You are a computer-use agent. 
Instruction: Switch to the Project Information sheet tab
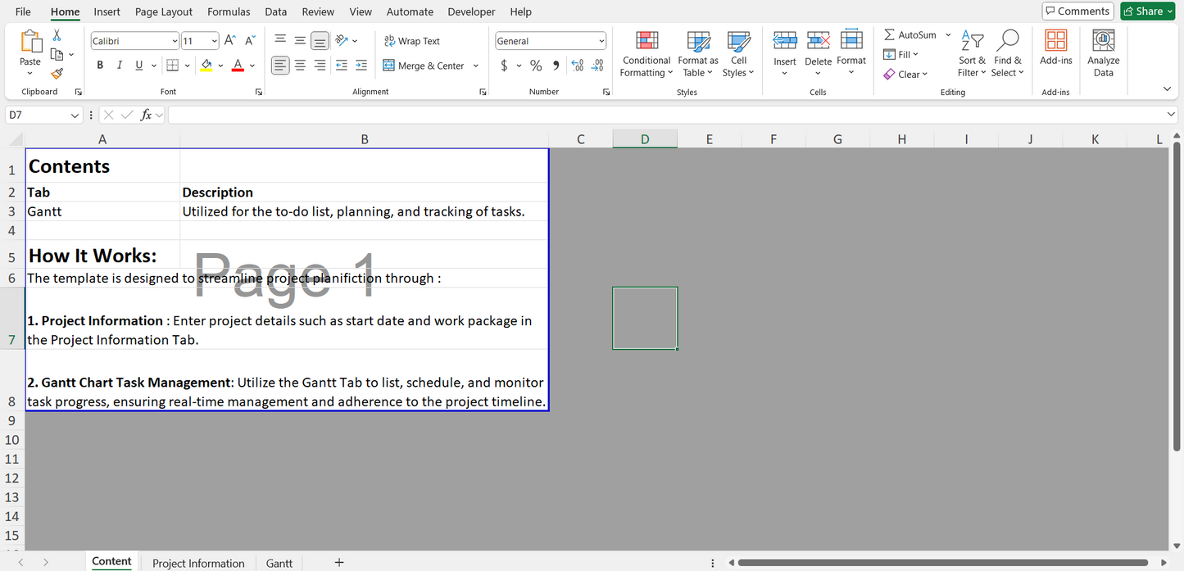click(x=198, y=563)
